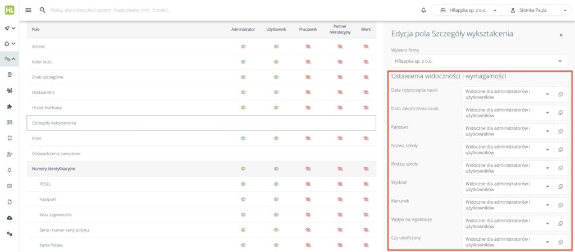Toggle Klient visibility for the PESEL row
This screenshot has width=575, height=252.
click(x=366, y=184)
